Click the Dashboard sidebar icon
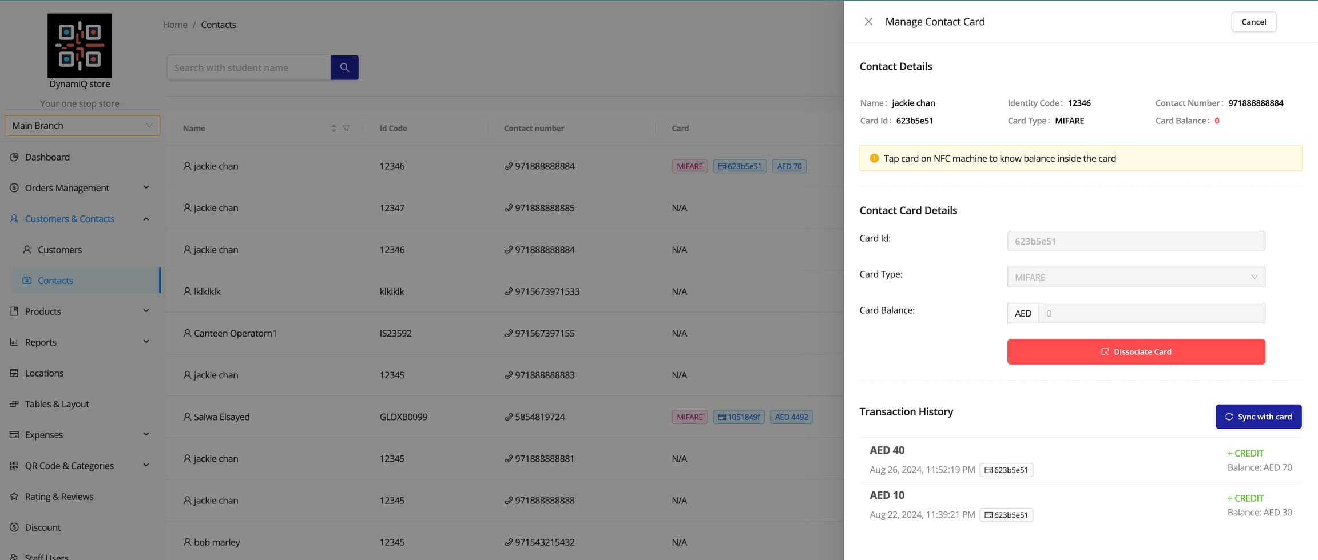1318x560 pixels. (14, 157)
